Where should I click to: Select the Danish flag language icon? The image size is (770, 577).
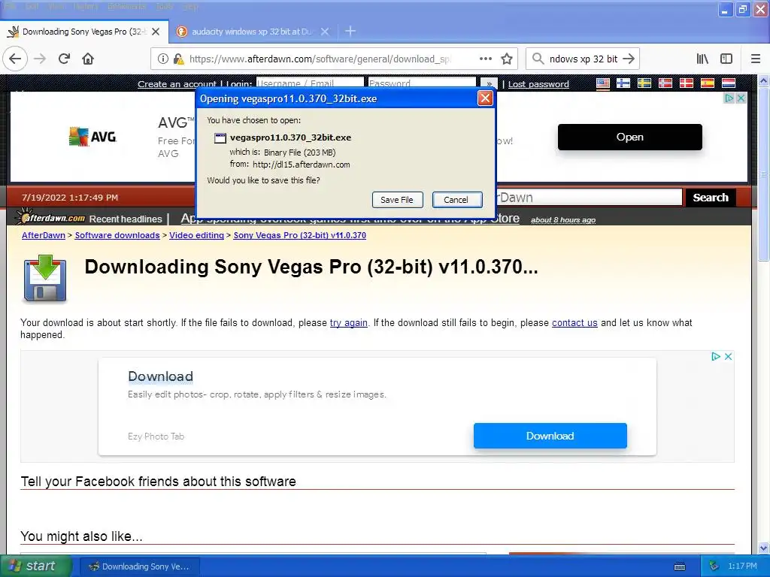[686, 83]
